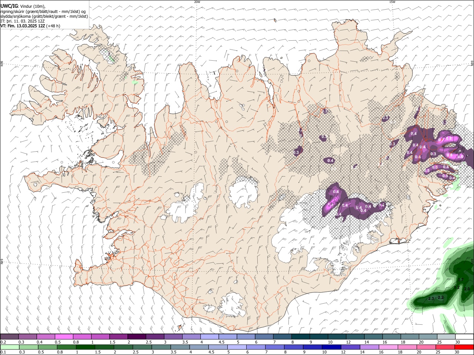Click the bright red above-30 rain scale swatch
474x355 pixels.
[464, 347]
